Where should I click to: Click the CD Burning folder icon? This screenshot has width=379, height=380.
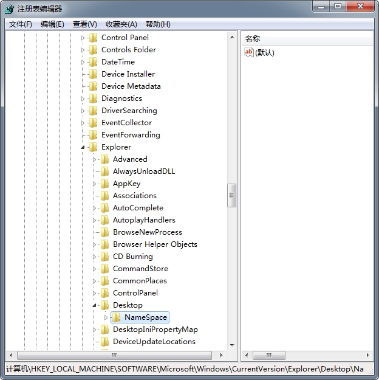pos(105,257)
